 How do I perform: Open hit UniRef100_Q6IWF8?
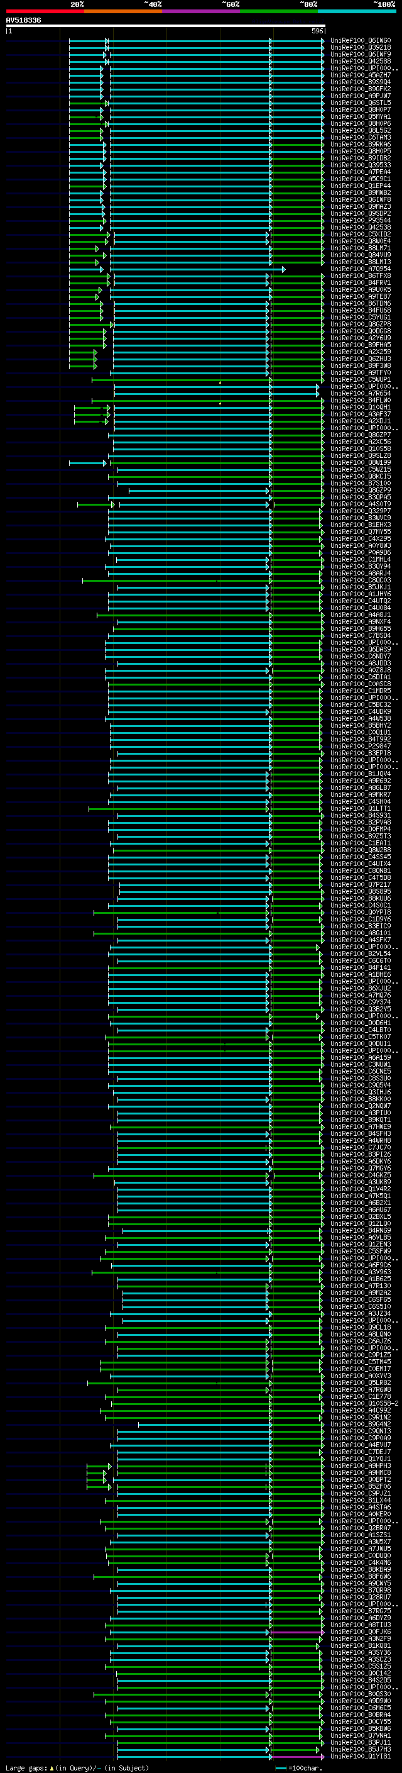coord(361,199)
